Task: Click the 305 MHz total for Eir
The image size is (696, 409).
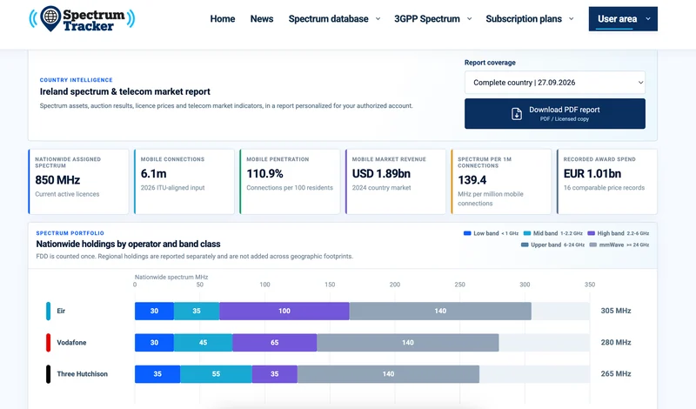Action: 616,311
